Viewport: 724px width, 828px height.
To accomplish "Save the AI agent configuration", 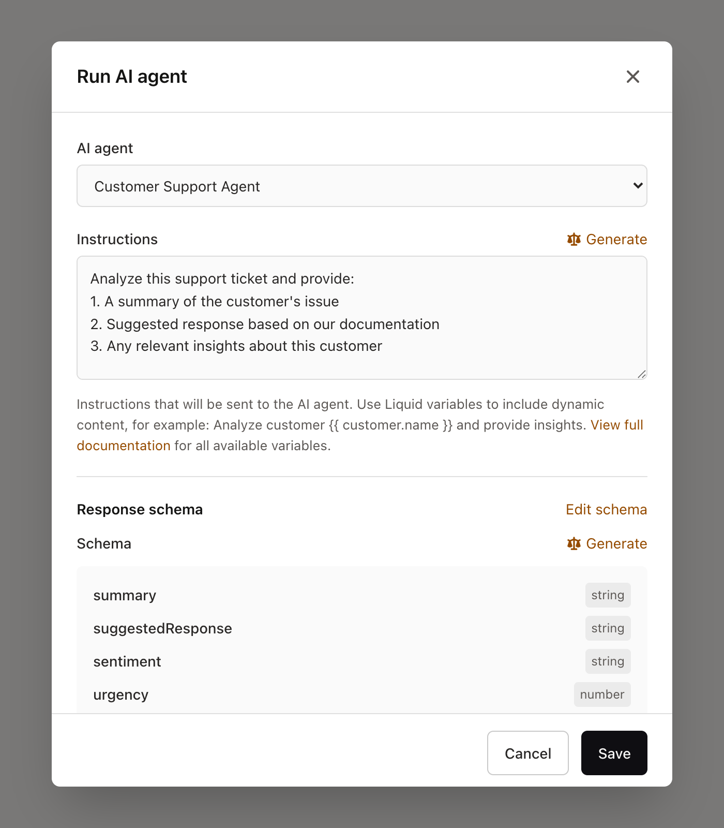I will tap(613, 753).
